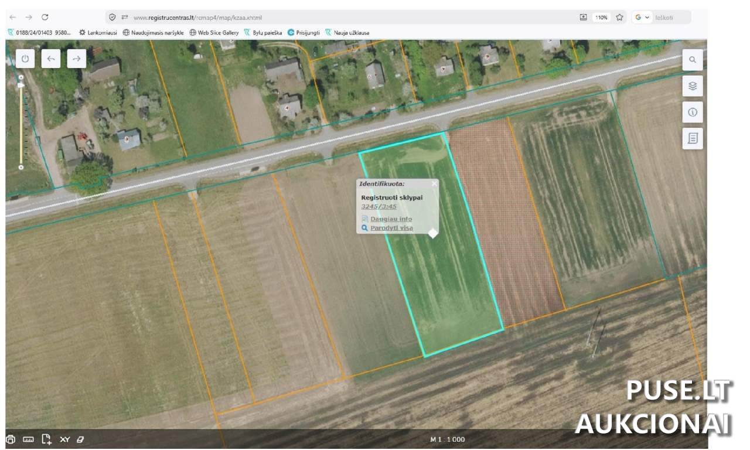
Task: Click the Registruoti sklypai heading
Action: [392, 197]
